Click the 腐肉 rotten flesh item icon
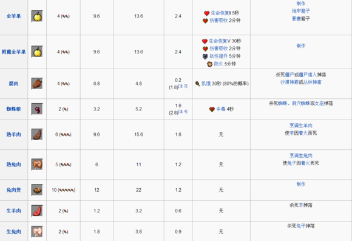The image size is (352, 241). pos(37,84)
